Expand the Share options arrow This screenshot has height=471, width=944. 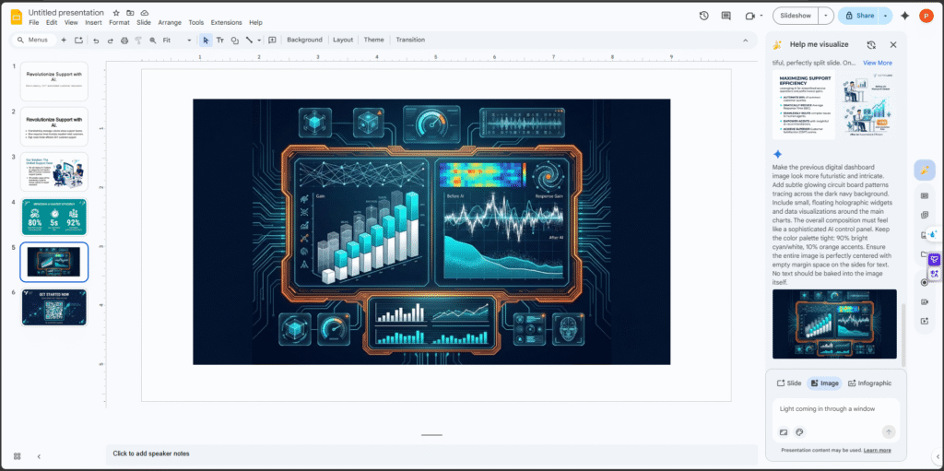[886, 16]
